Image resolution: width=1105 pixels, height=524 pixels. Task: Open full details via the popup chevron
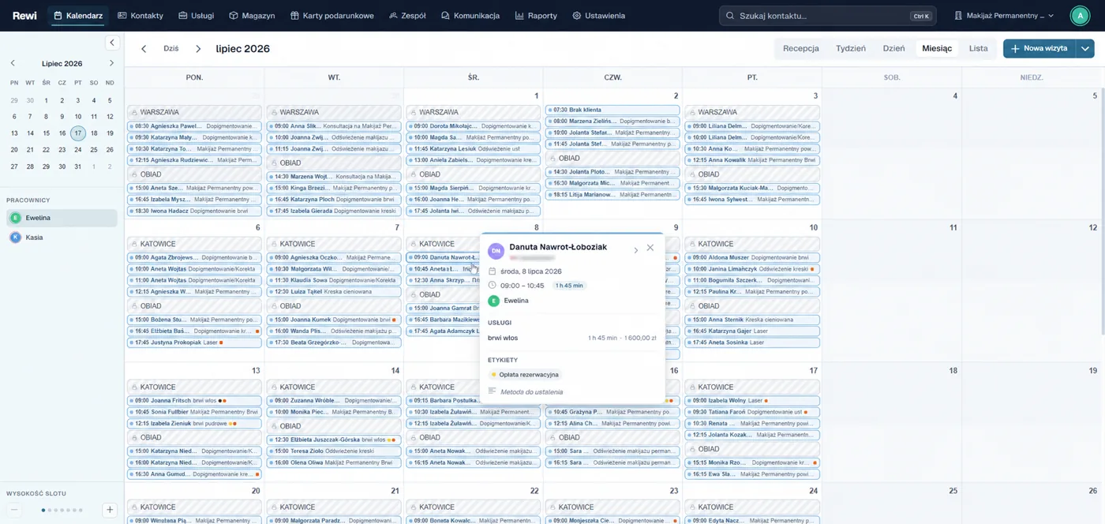pyautogui.click(x=635, y=250)
